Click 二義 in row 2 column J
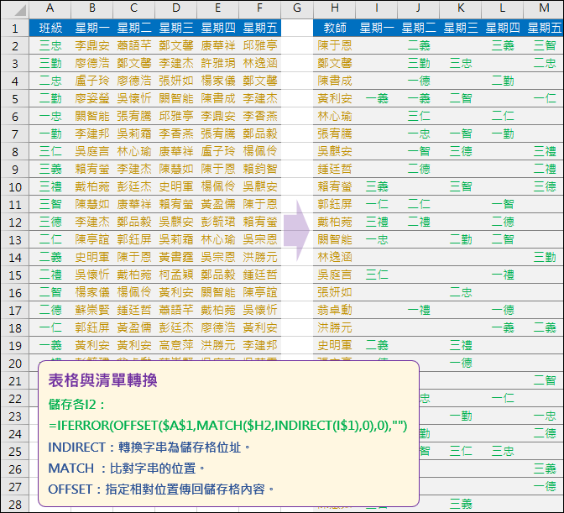The width and height of the screenshot is (564, 513). point(419,45)
